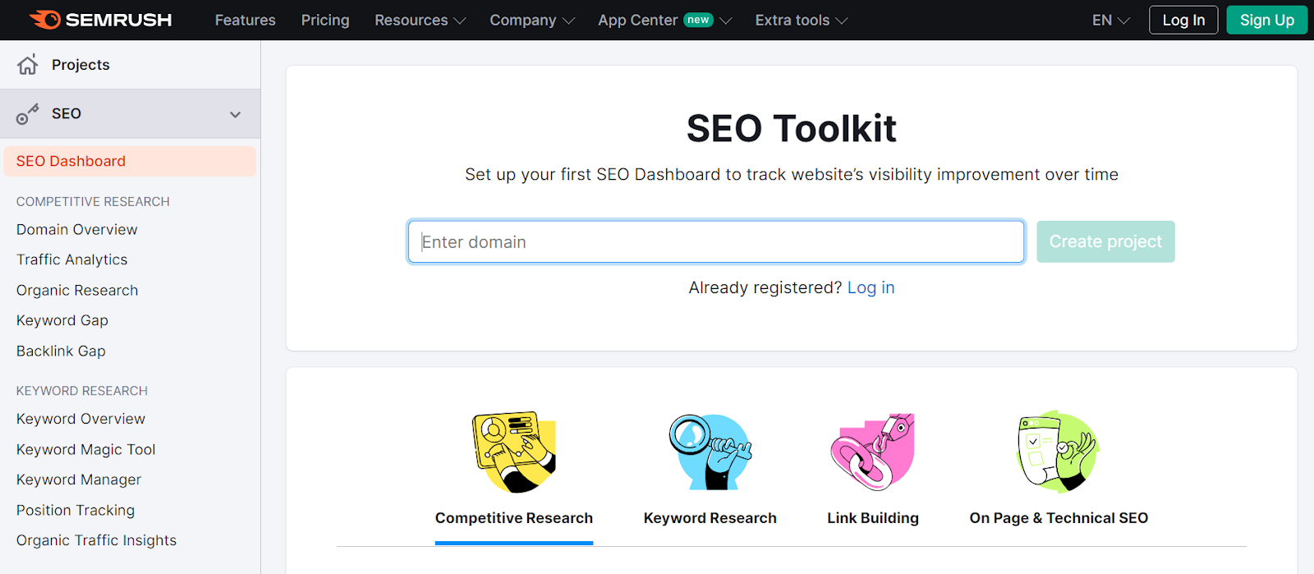
Task: Click the Competitive Research illustration icon
Action: (x=514, y=452)
